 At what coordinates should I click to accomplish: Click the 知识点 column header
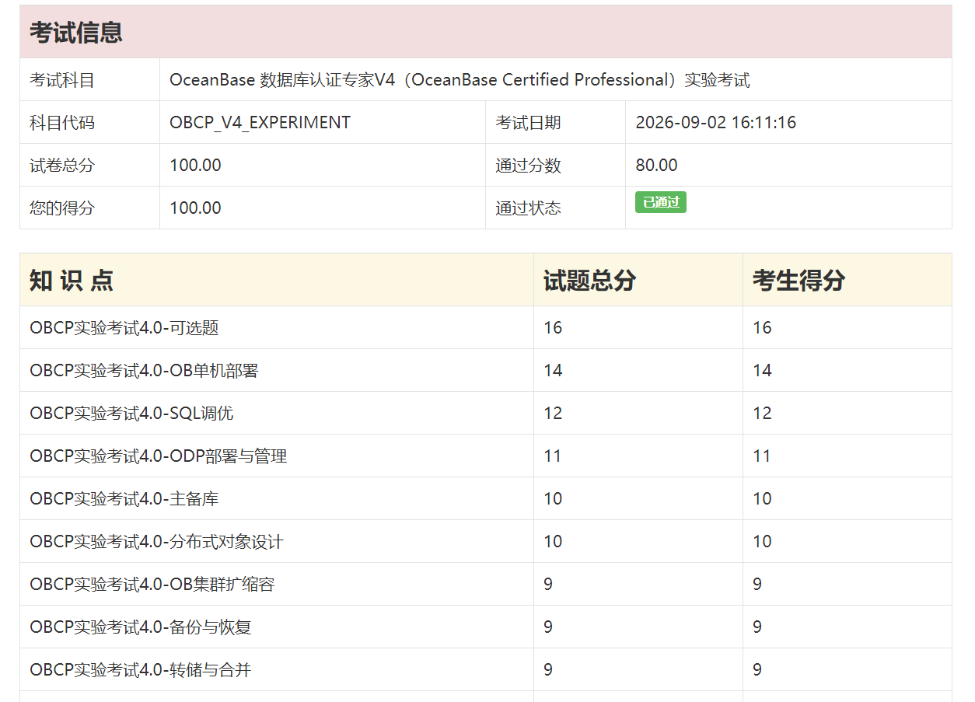coord(72,280)
